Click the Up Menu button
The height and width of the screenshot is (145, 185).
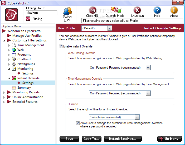(169, 139)
